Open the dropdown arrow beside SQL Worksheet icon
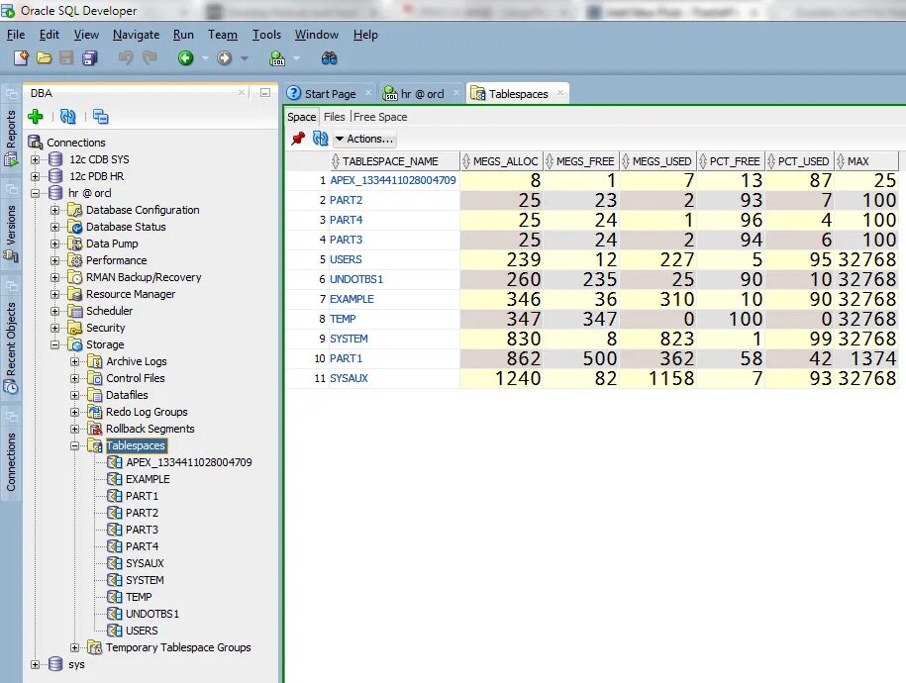 coord(296,58)
